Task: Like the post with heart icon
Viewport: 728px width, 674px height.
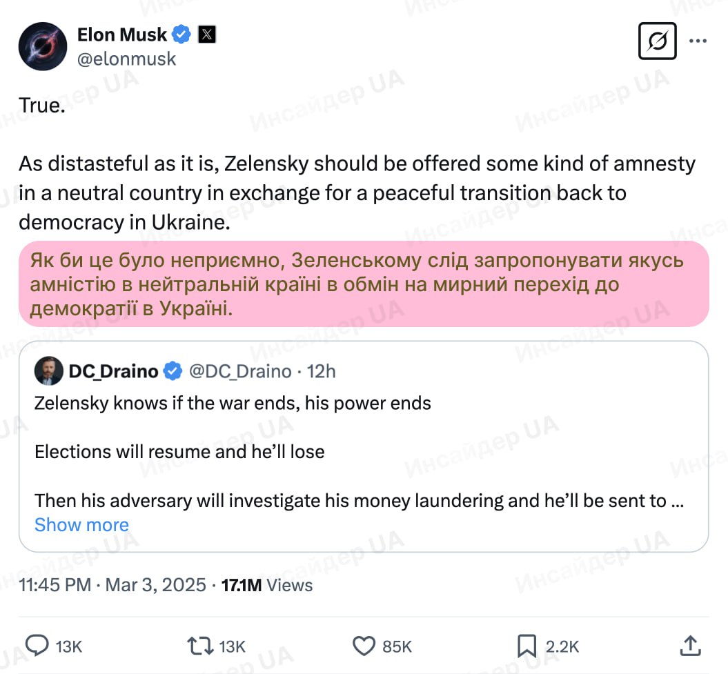Action: (363, 646)
